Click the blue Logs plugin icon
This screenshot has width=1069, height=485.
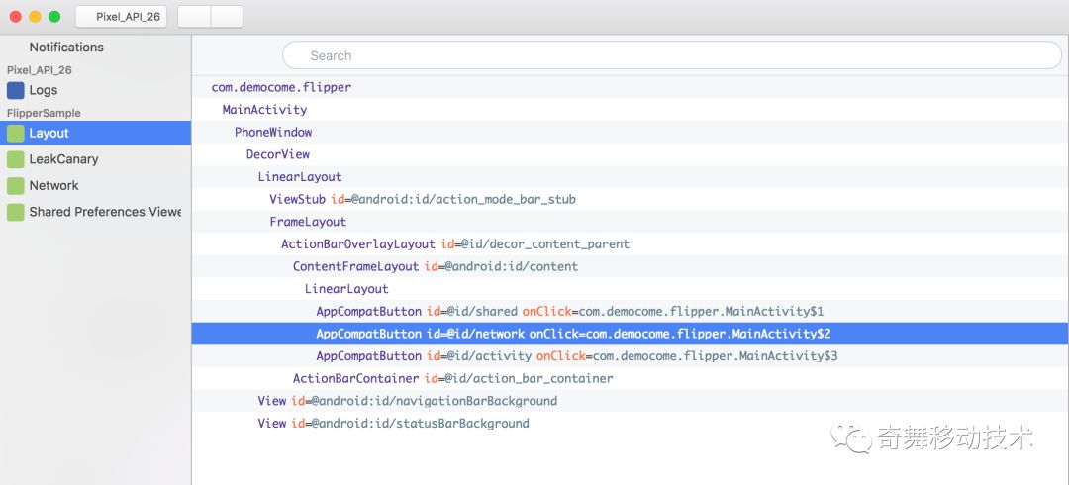pyautogui.click(x=15, y=91)
